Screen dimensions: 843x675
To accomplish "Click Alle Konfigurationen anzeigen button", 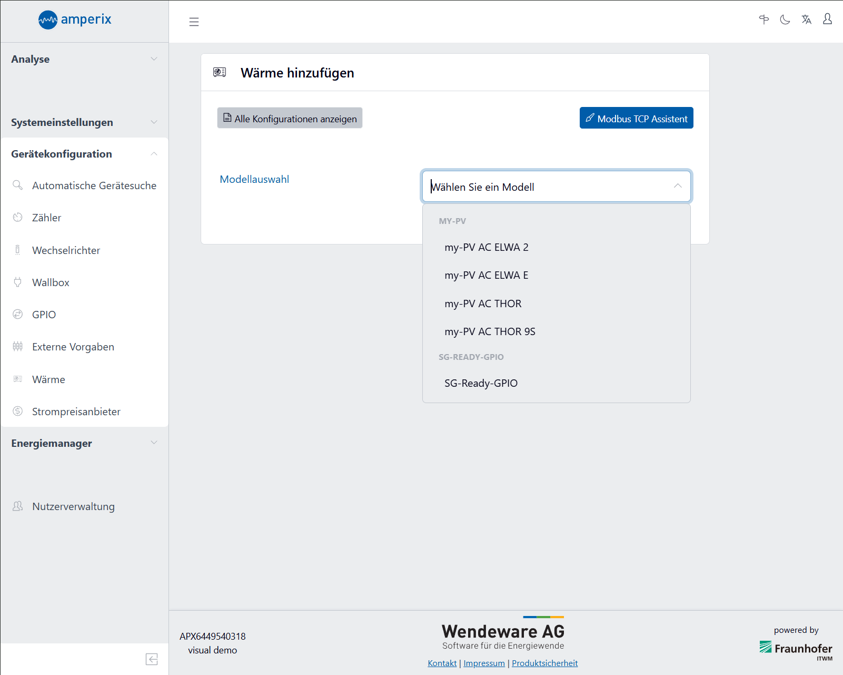I will 290,119.
